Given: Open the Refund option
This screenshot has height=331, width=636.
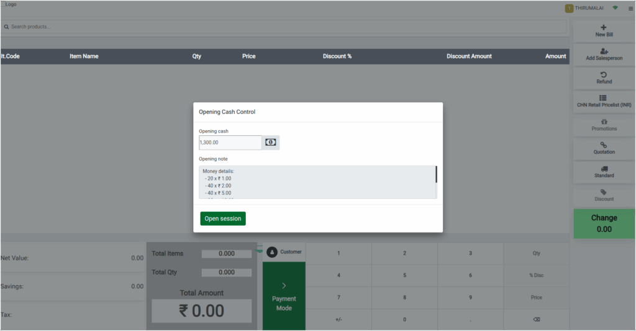Looking at the screenshot, I should [604, 78].
